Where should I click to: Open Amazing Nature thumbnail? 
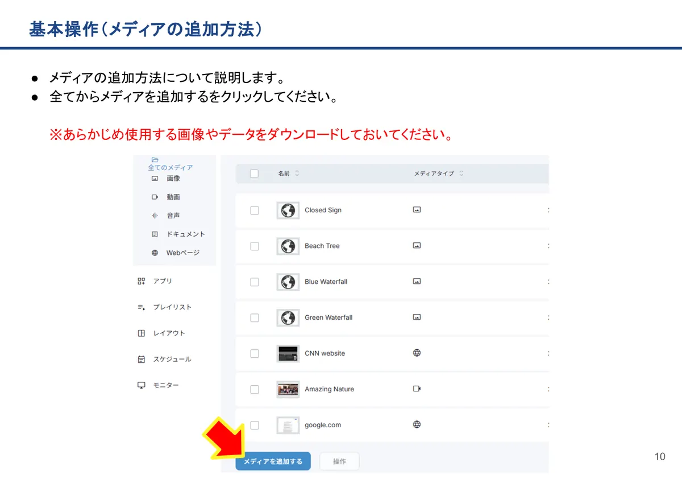click(288, 389)
